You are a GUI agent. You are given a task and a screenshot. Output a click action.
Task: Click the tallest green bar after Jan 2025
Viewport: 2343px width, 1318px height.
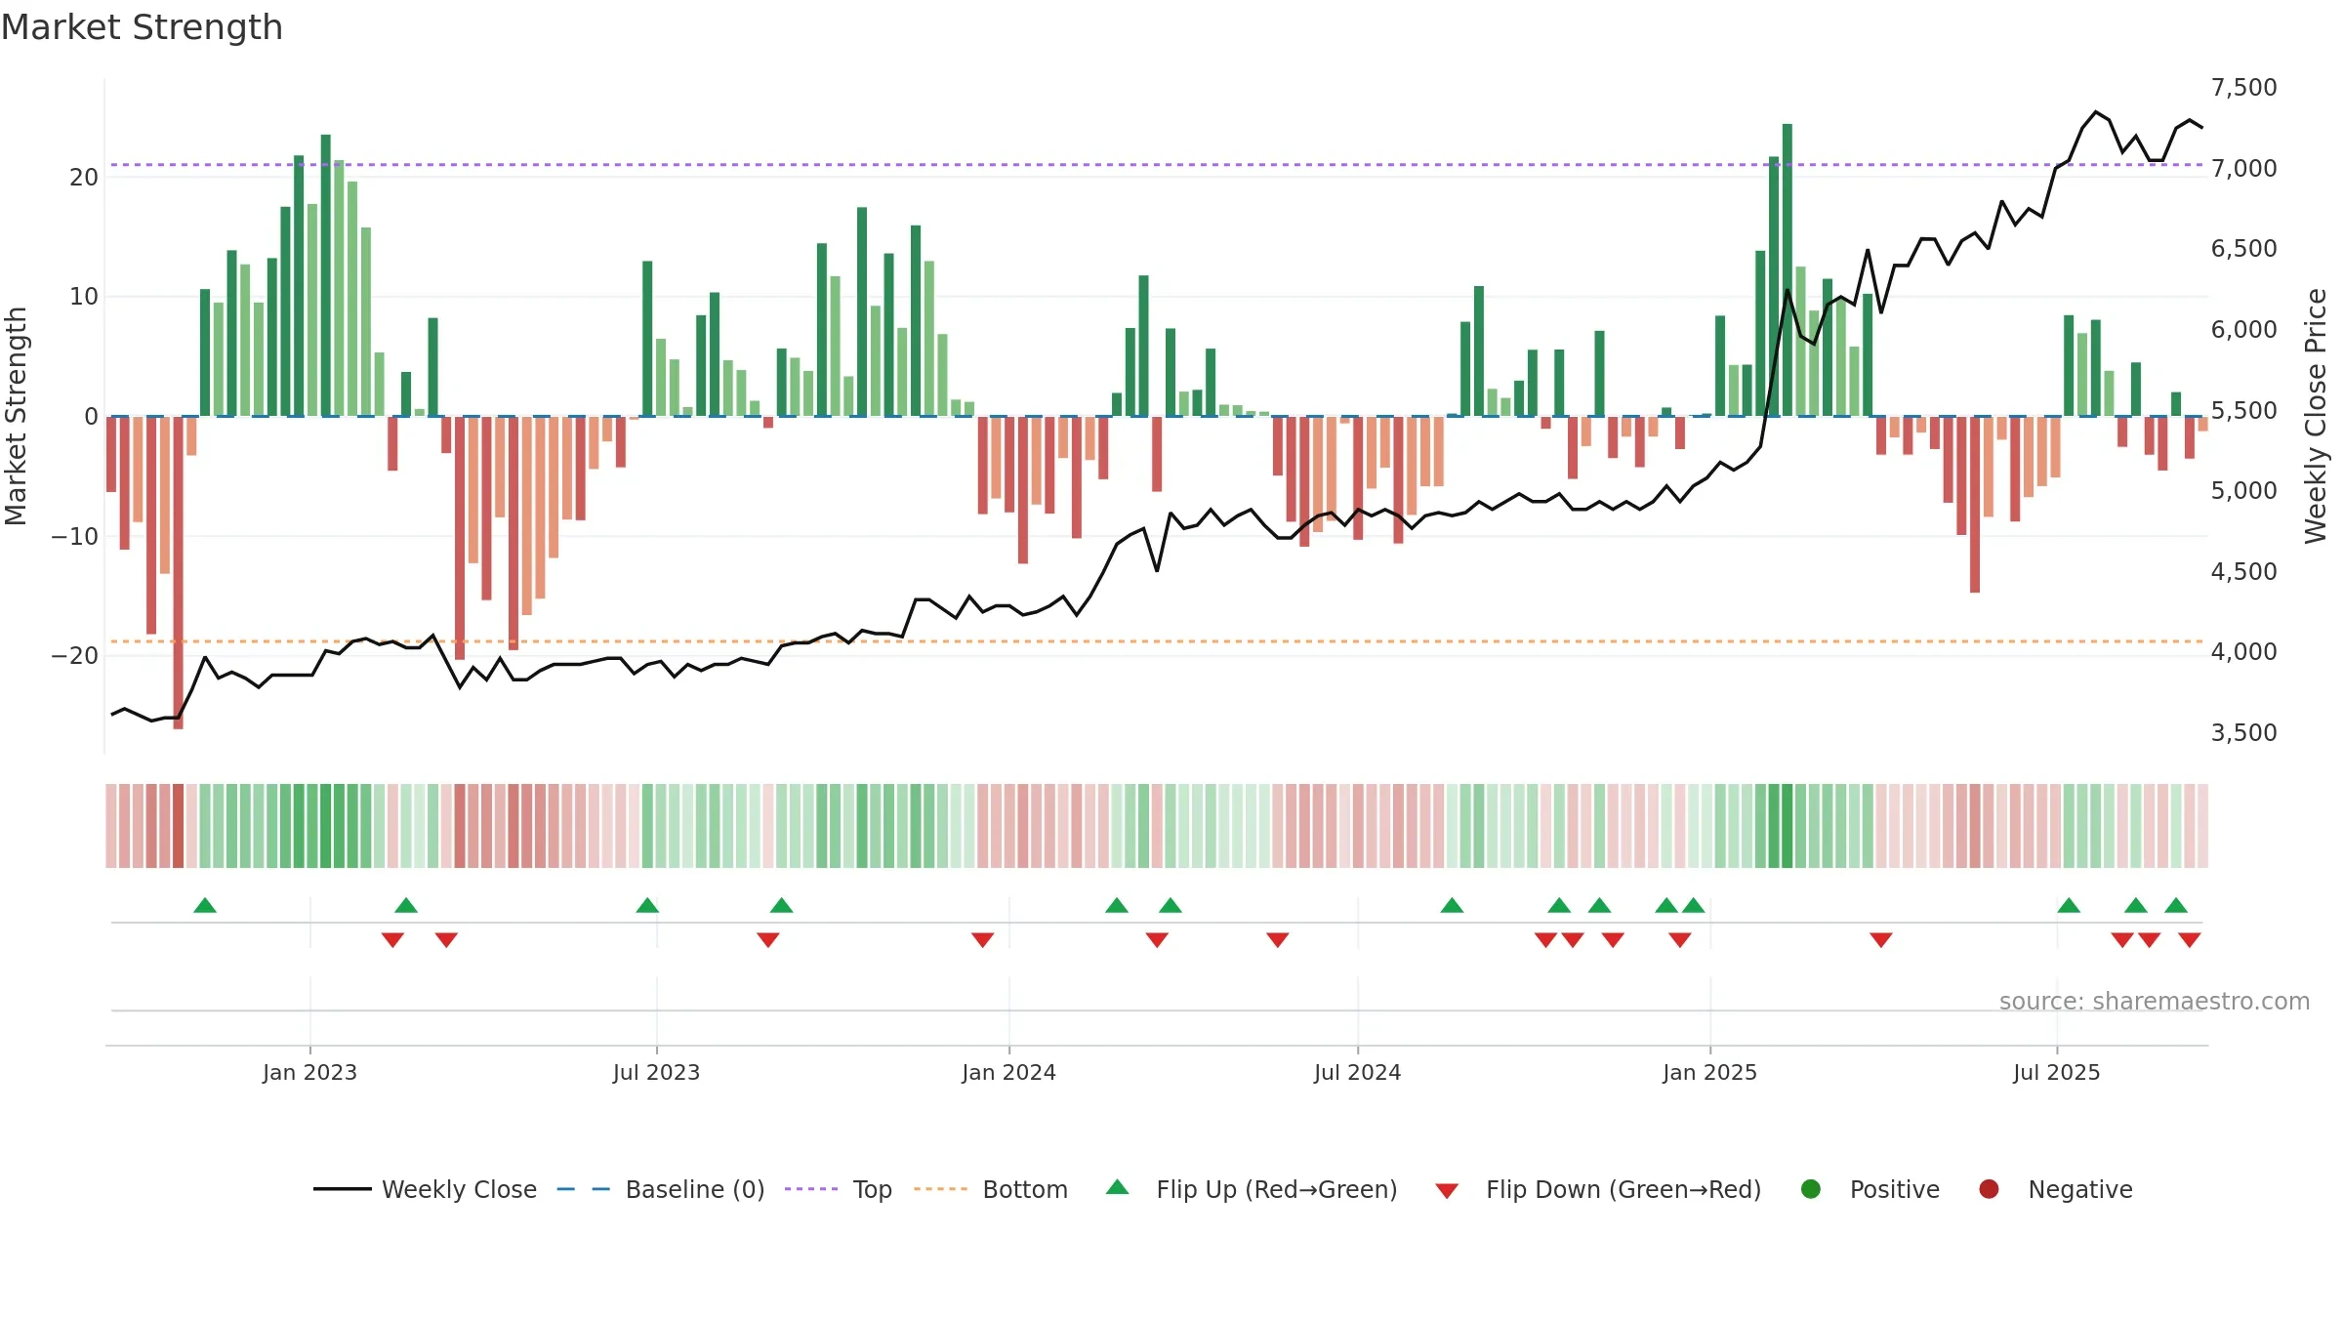click(x=1788, y=269)
